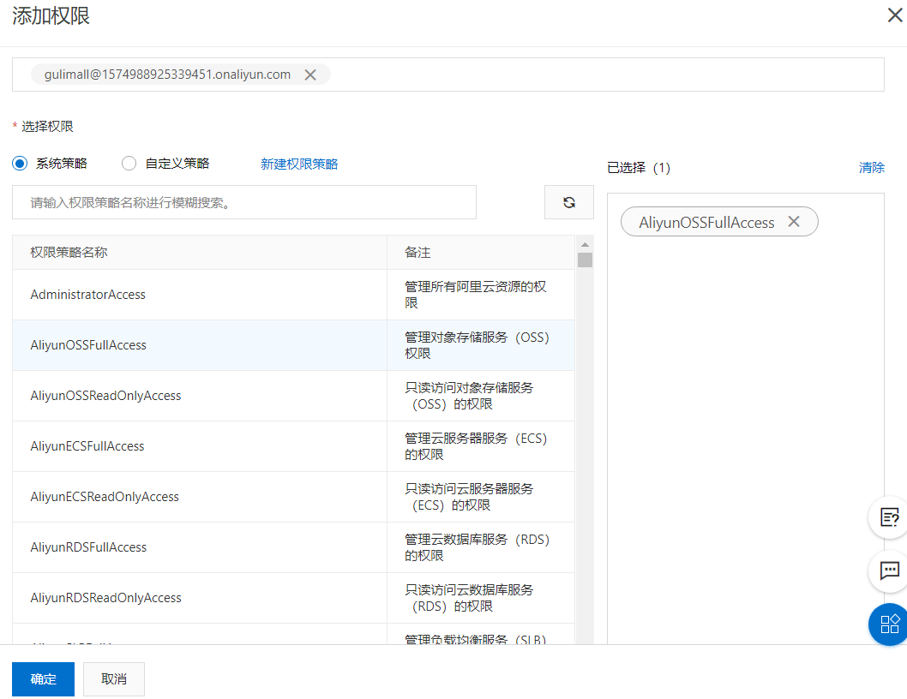Click the note 只读访问云服务器服务 (ECS) 的权限
907x699 pixels.
(469, 497)
